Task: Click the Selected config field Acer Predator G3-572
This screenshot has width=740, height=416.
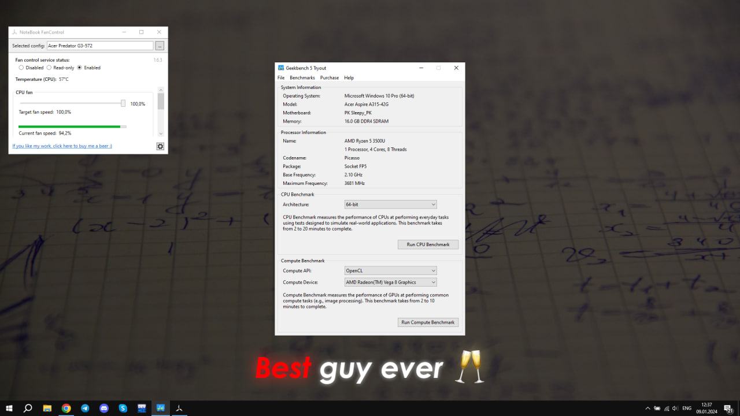Action: (x=100, y=46)
